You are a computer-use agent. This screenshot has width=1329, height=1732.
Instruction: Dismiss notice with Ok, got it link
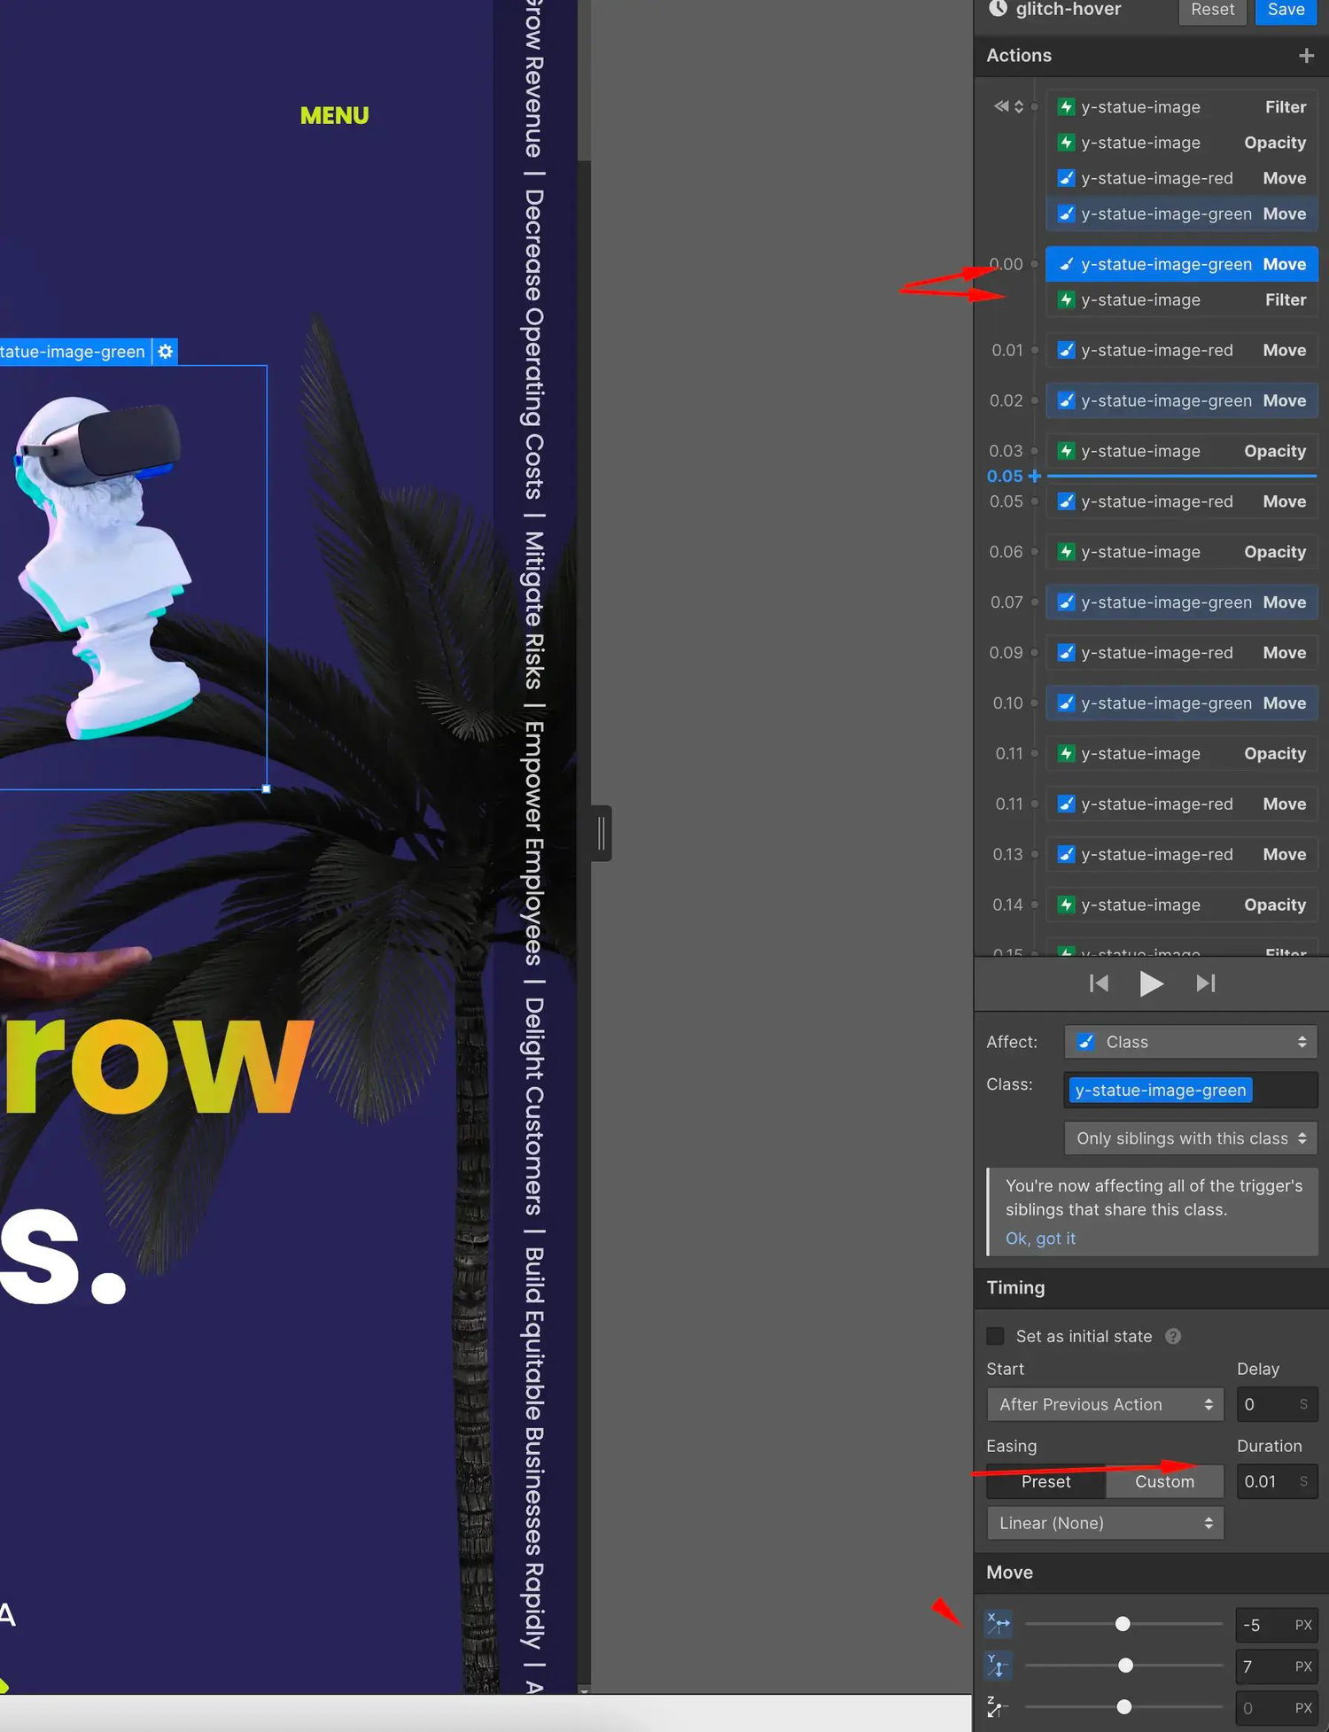tap(1040, 1239)
